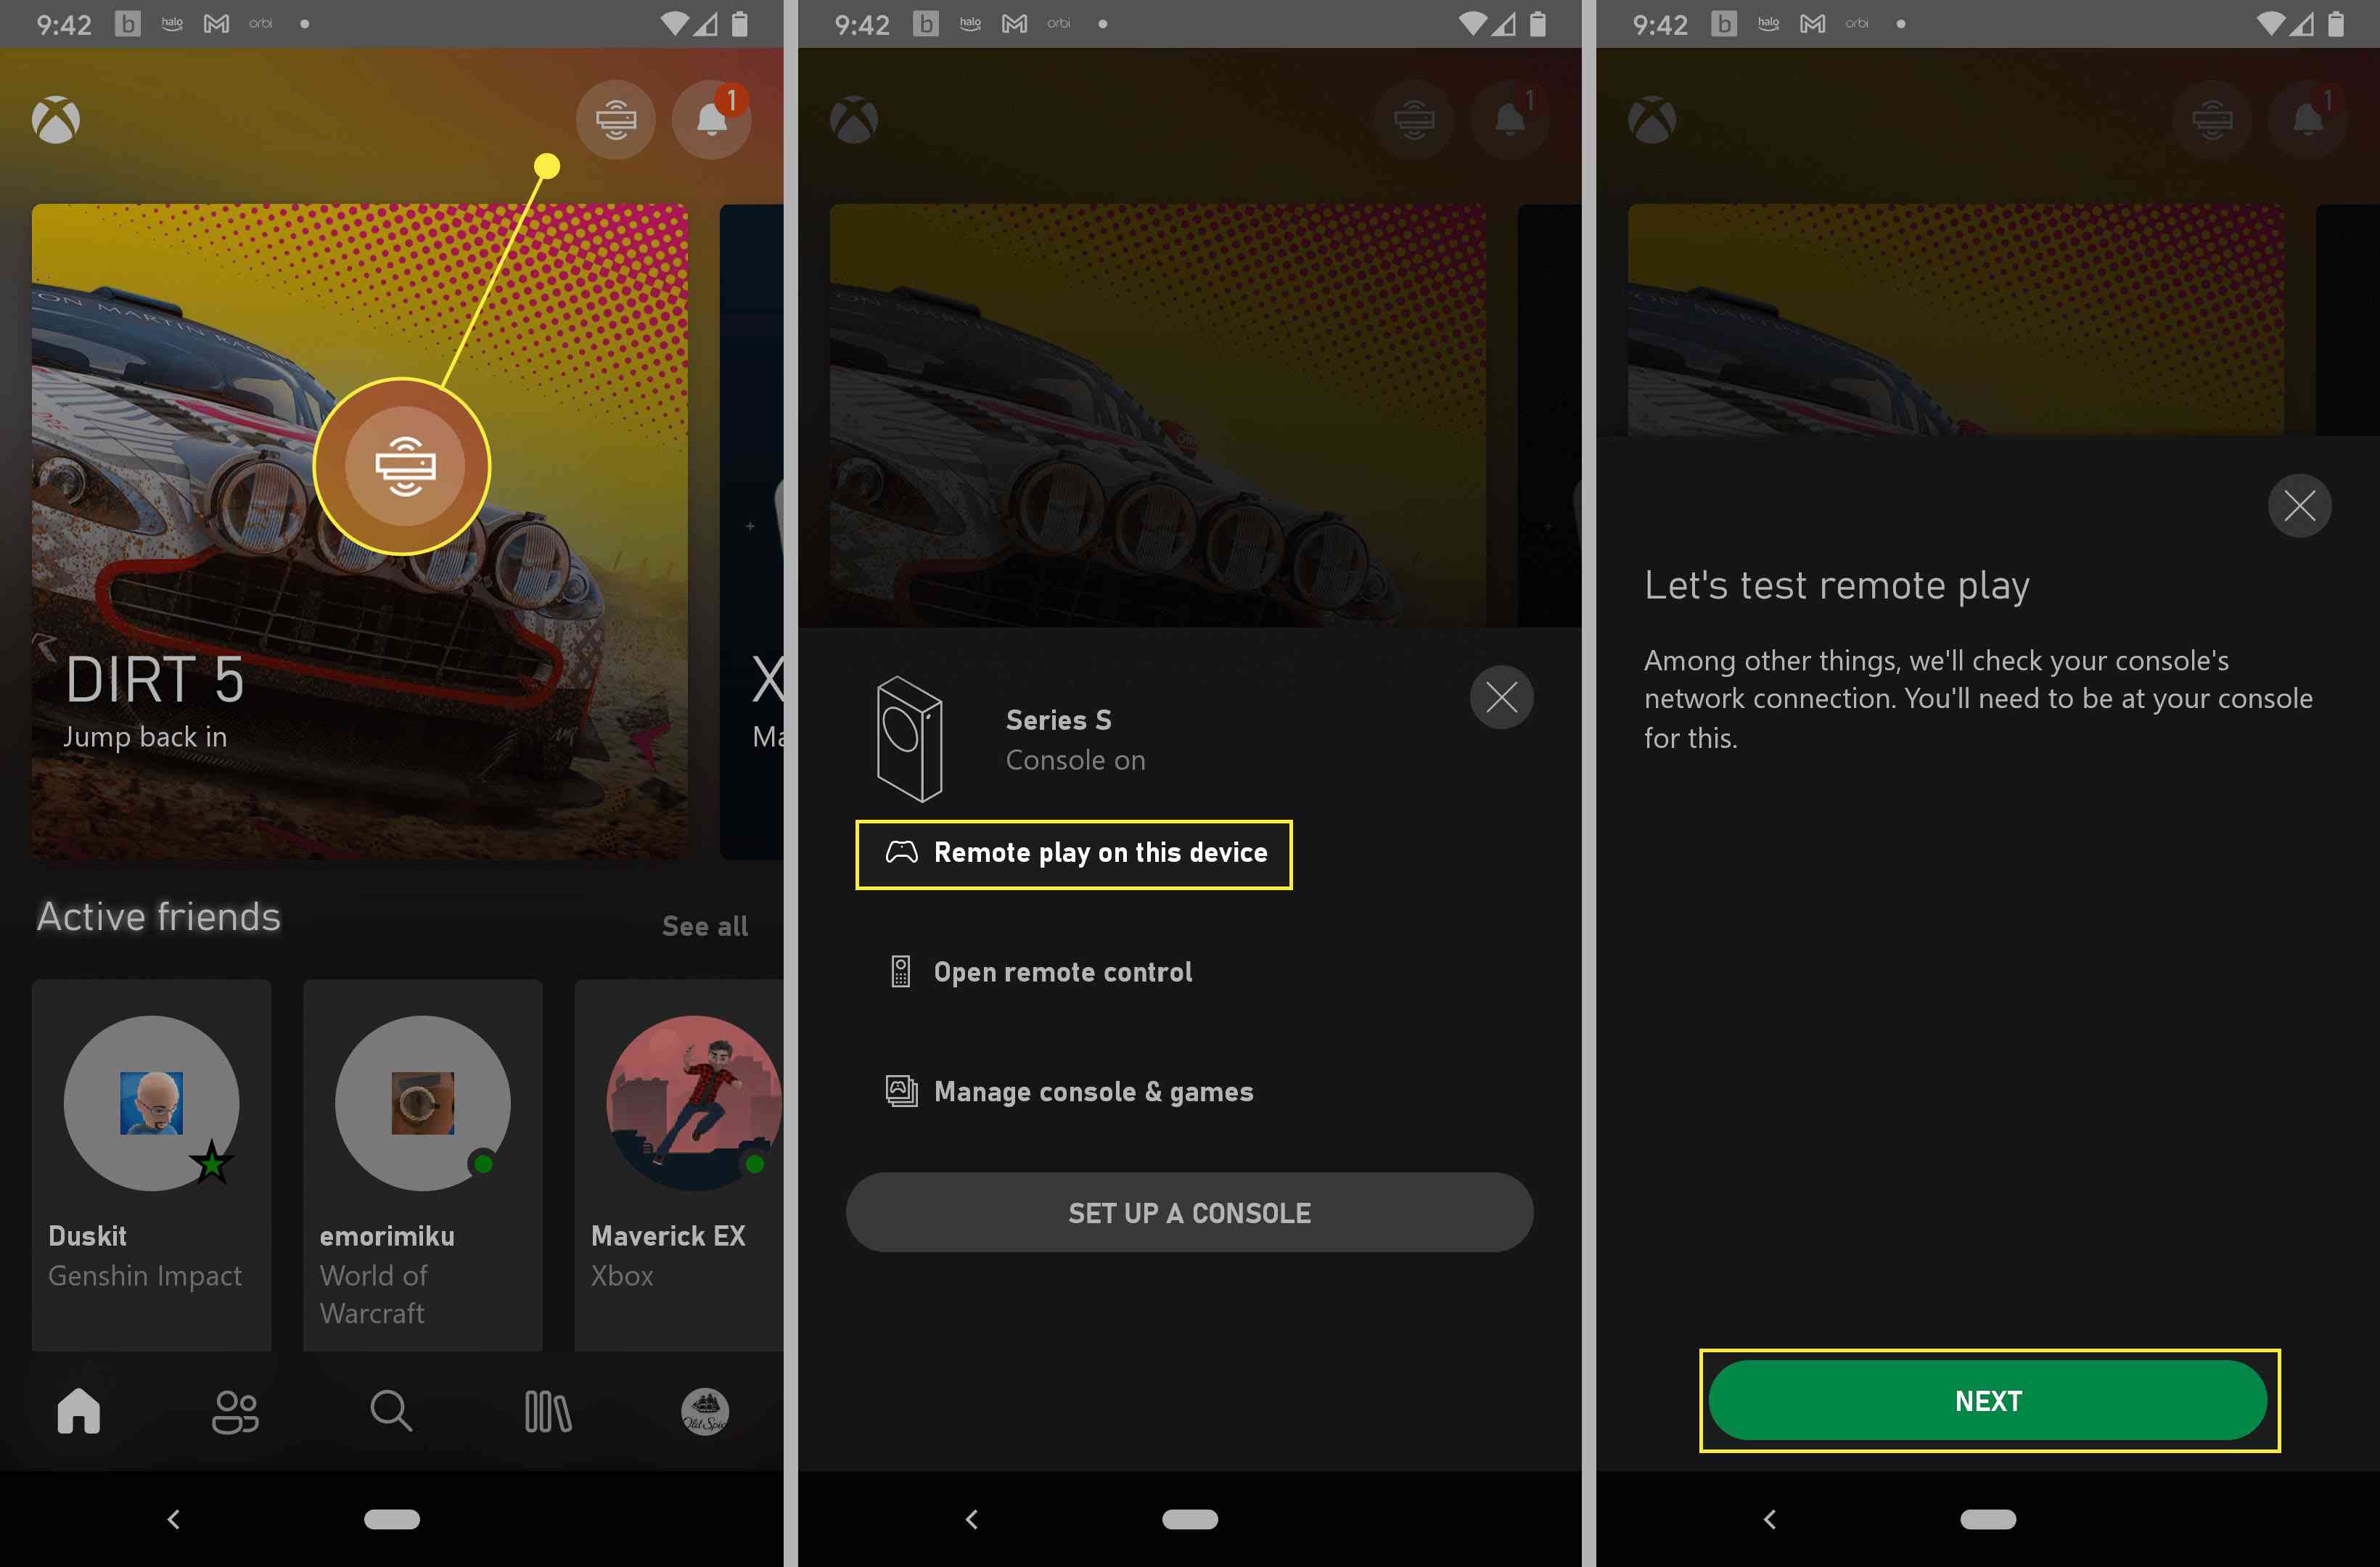Tap the Series S Console on label
This screenshot has width=2380, height=1567.
point(1075,740)
